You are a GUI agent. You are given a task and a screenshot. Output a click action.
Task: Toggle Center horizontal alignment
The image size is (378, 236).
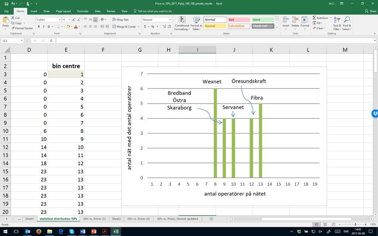[90, 27]
